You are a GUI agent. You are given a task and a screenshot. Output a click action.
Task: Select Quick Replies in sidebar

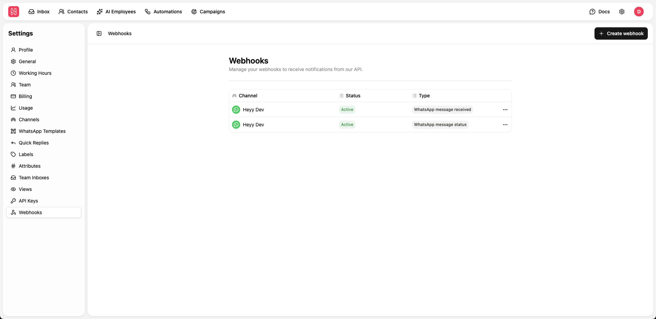coord(44,143)
